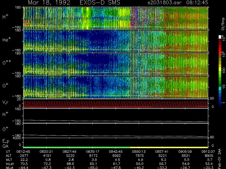Click the vertical "Feb-01 2AA" stamp
Image resolution: width=226 pixels, height=169 pixels.
pyautogui.click(x=219, y=159)
